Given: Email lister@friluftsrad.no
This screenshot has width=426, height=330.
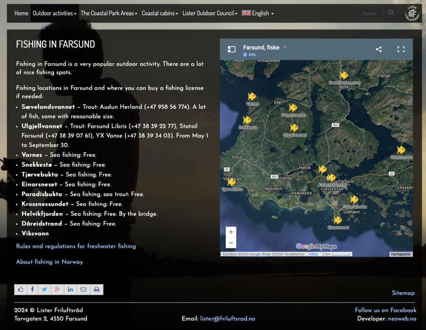Looking at the screenshot, I should (228, 319).
